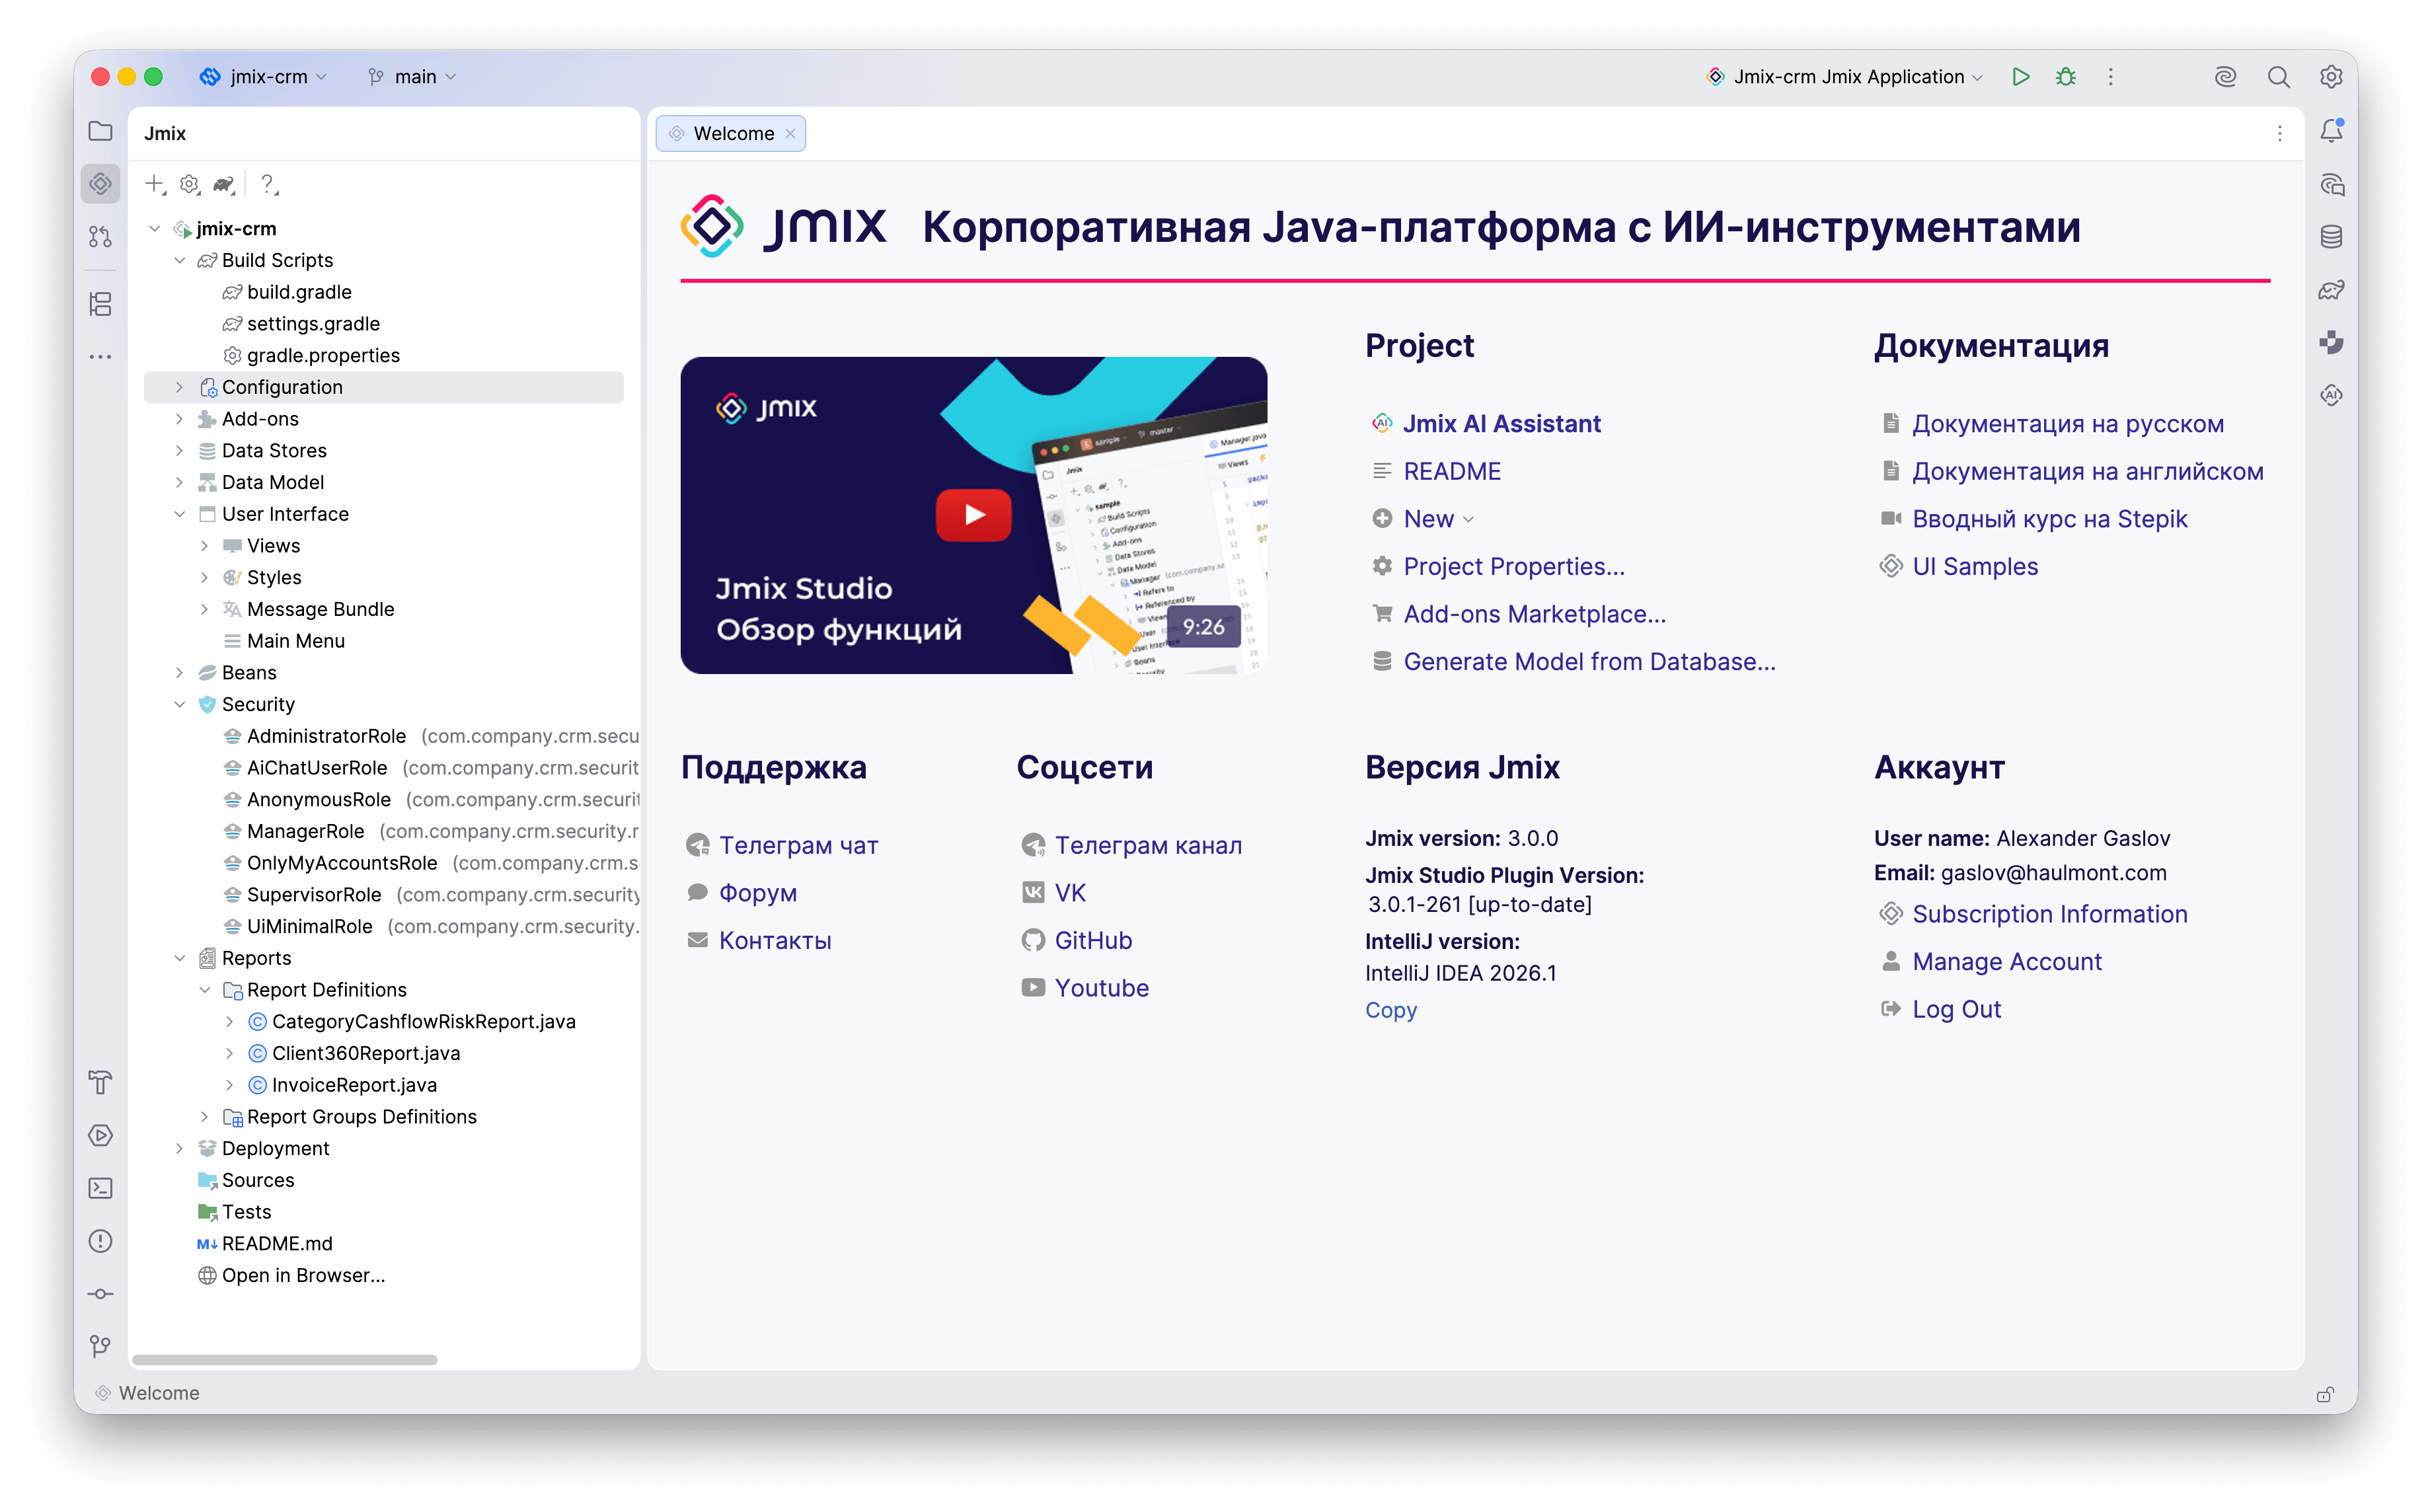Collapse the Build Scripts node

point(180,260)
